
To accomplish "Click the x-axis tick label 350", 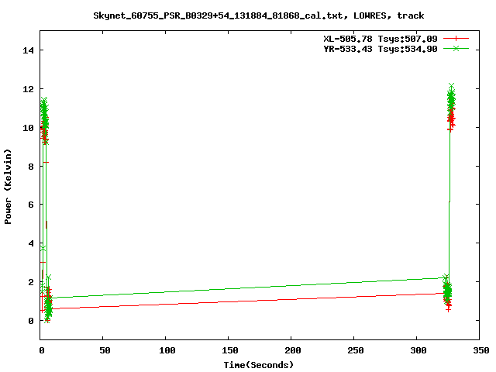I will point(480,350).
